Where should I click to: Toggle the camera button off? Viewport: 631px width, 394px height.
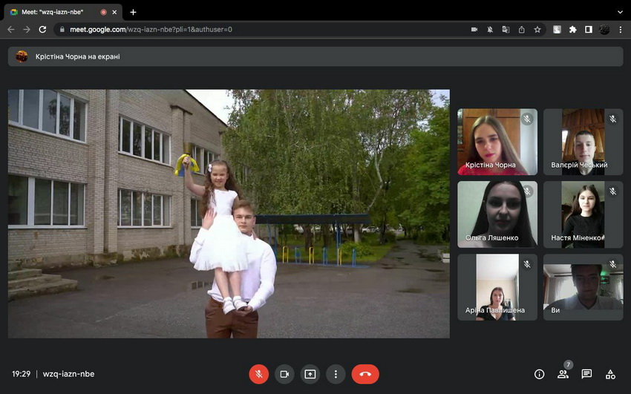(284, 374)
